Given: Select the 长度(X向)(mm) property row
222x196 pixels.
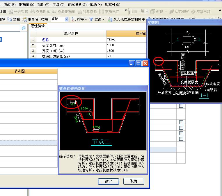Looking at the screenshot, I should [88, 45].
